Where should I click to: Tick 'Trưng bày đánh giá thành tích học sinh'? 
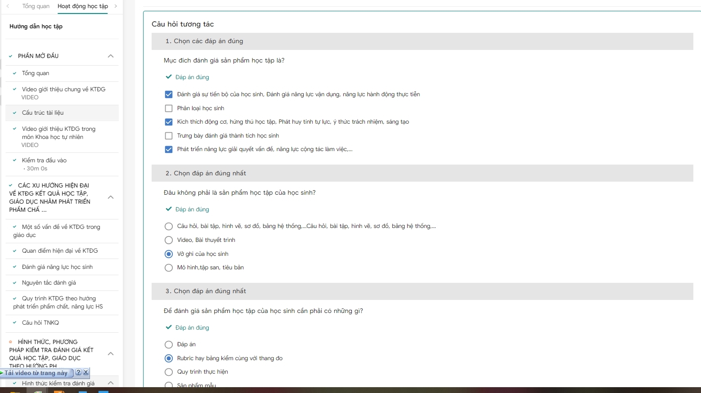[x=169, y=136]
